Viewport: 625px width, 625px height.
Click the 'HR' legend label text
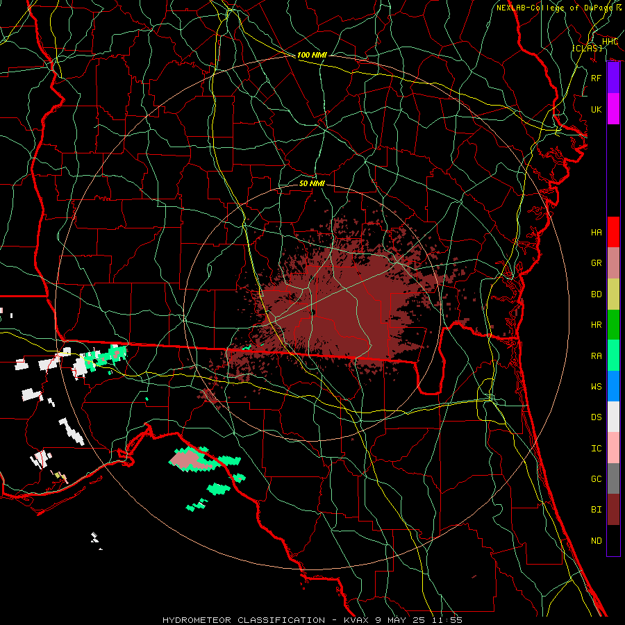tap(597, 325)
